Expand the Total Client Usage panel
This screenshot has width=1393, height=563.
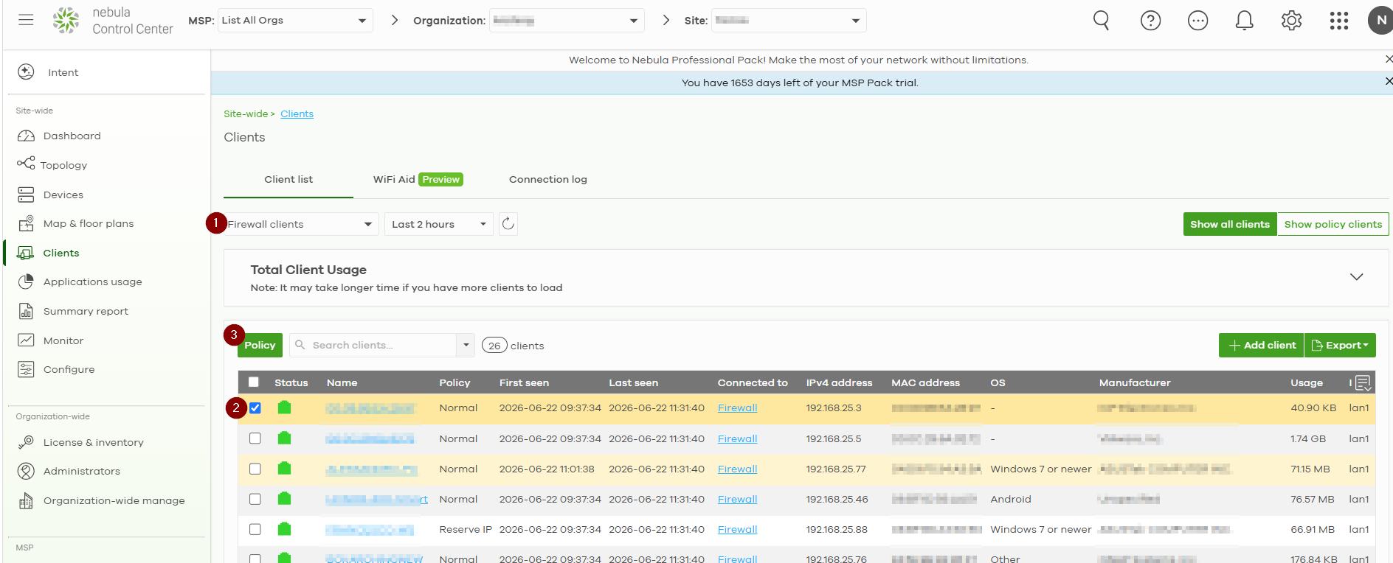pos(1356,277)
